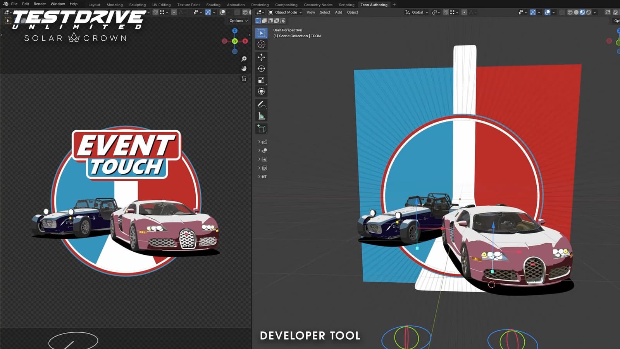Open object visibility dropdown in right viewport
Viewport: 620px width, 349px height.
[523, 12]
